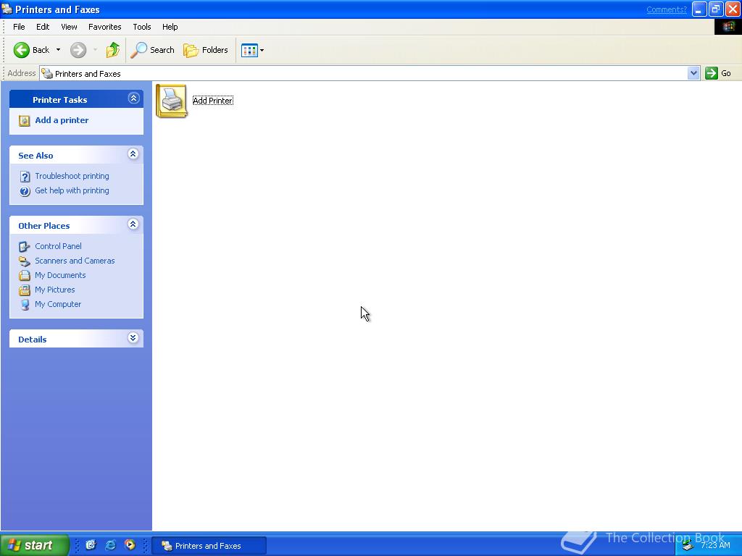Click the Get help with printing icon

[x=25, y=191]
